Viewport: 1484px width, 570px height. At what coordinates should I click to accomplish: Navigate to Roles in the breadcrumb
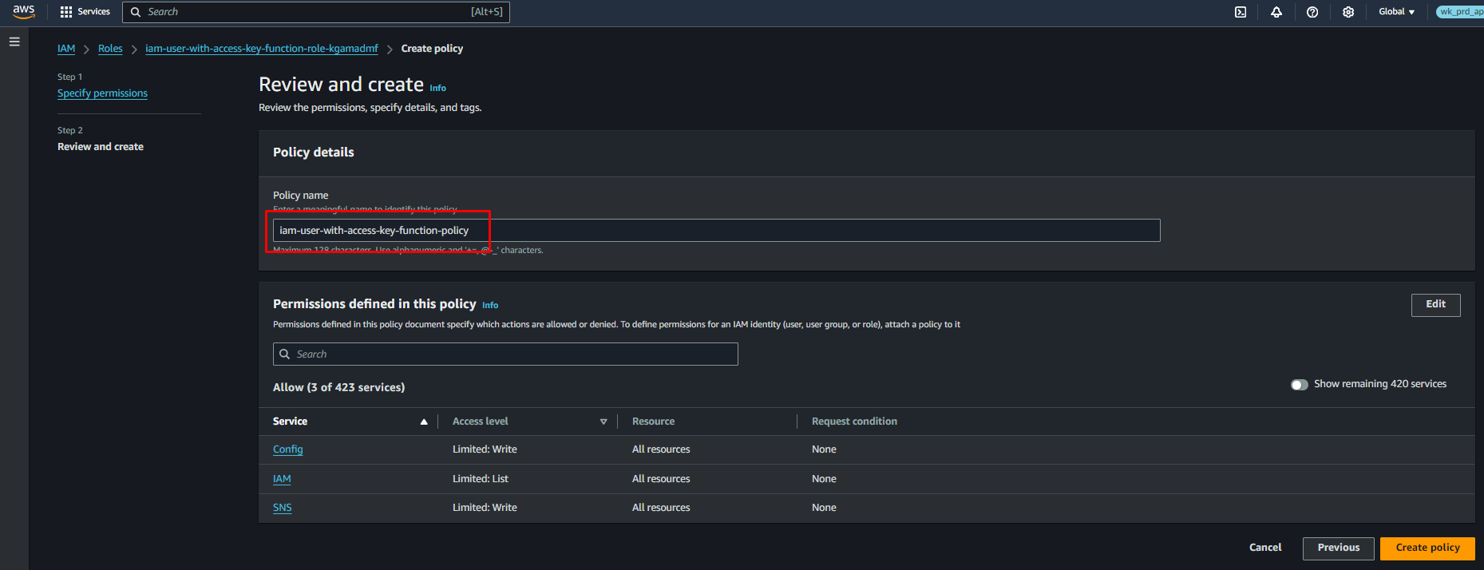(110, 49)
